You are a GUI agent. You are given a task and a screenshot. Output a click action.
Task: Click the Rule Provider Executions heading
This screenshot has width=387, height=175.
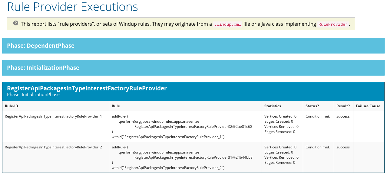pyautogui.click(x=72, y=6)
